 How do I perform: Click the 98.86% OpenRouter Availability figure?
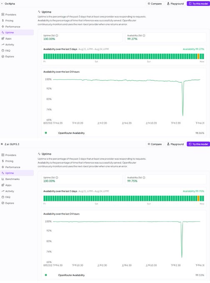pyautogui.click(x=200, y=133)
